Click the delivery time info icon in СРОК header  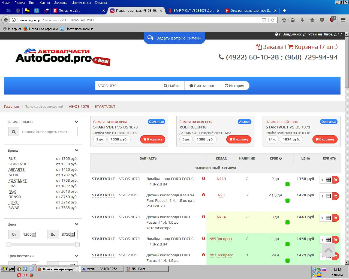(x=281, y=158)
